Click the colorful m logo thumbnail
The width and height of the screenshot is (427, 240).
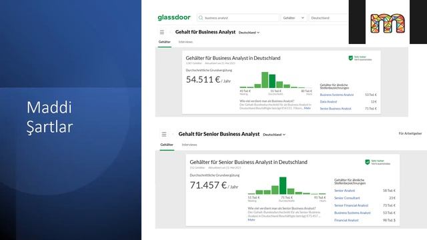[388, 23]
